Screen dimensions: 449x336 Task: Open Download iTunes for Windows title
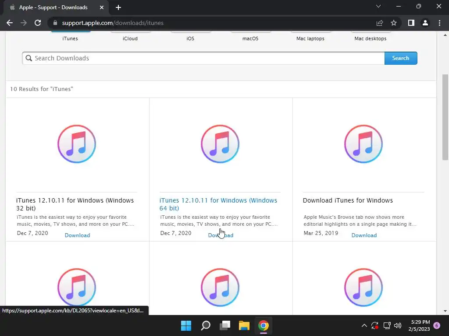click(x=348, y=200)
